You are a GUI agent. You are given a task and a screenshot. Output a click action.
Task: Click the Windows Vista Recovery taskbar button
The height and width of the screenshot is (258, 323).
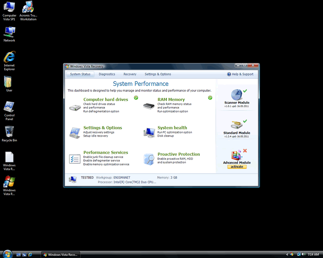point(61,255)
